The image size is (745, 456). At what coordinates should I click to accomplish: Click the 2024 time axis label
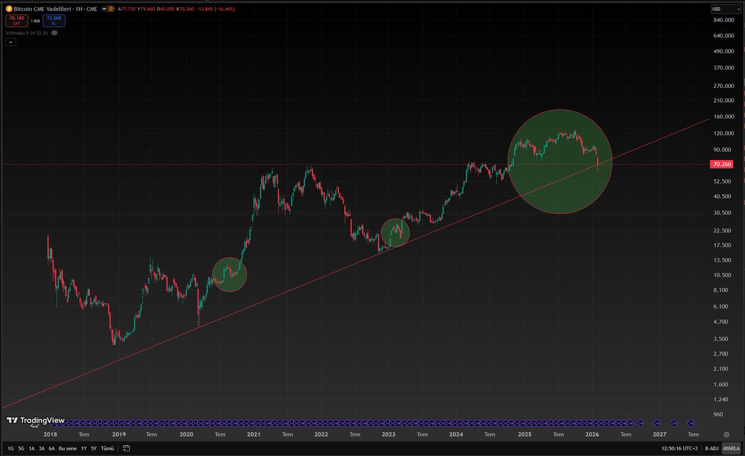(456, 435)
